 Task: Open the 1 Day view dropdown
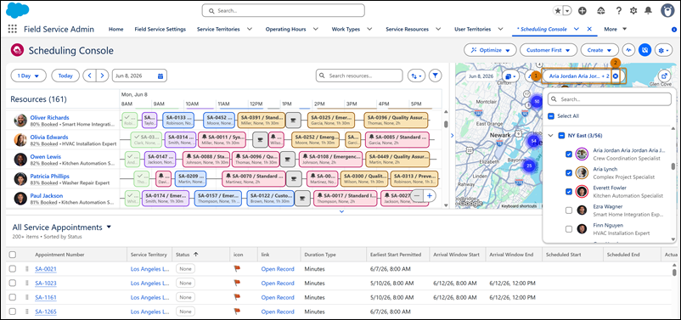pos(28,76)
